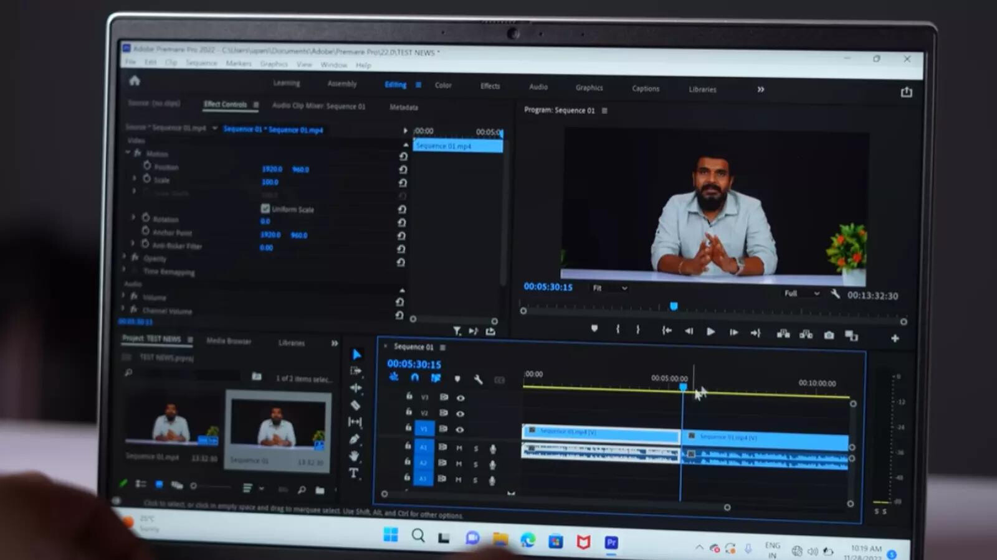Expand the Opacity effect

pos(124,256)
